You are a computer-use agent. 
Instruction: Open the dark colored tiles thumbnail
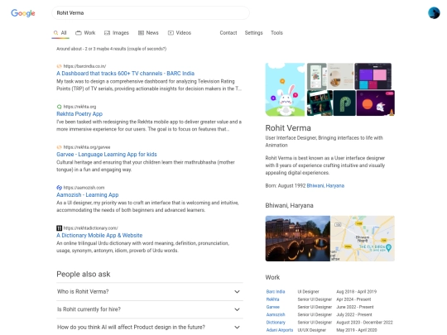(372, 76)
